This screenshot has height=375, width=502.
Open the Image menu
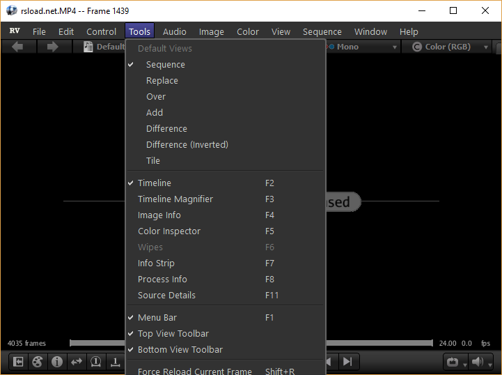211,32
